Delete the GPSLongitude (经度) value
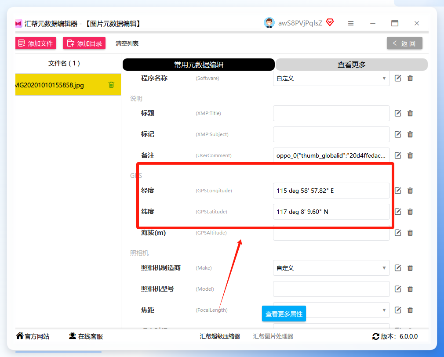 coord(410,191)
